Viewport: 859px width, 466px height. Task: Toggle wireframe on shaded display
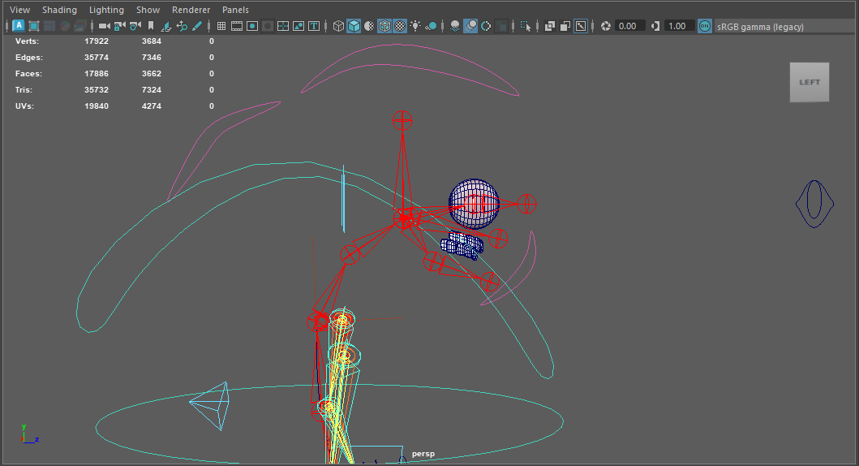coord(385,26)
